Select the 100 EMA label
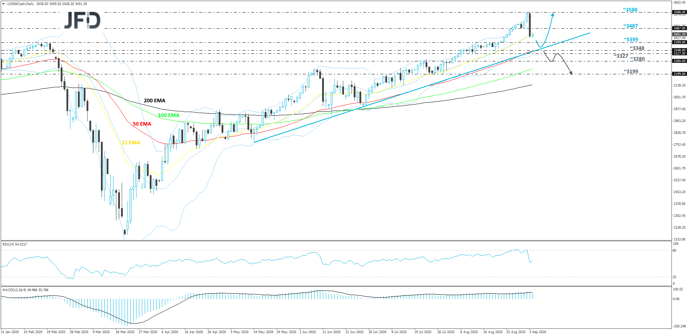 168,116
